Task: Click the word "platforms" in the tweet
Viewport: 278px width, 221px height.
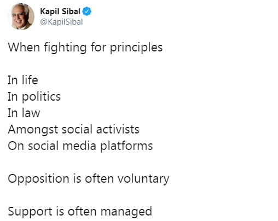Action: pos(126,146)
